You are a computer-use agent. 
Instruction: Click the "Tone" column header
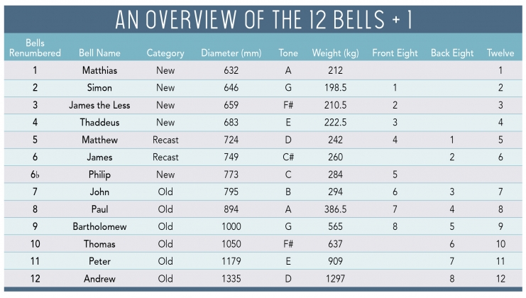click(290, 53)
